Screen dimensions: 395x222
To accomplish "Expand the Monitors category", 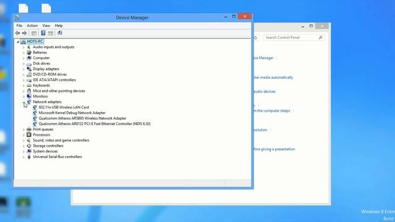I will (x=23, y=97).
